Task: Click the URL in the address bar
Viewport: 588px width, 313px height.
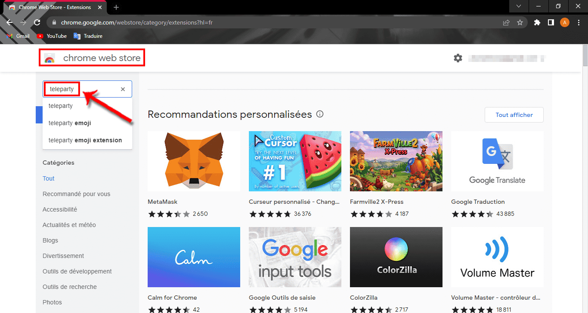Action: tap(137, 22)
